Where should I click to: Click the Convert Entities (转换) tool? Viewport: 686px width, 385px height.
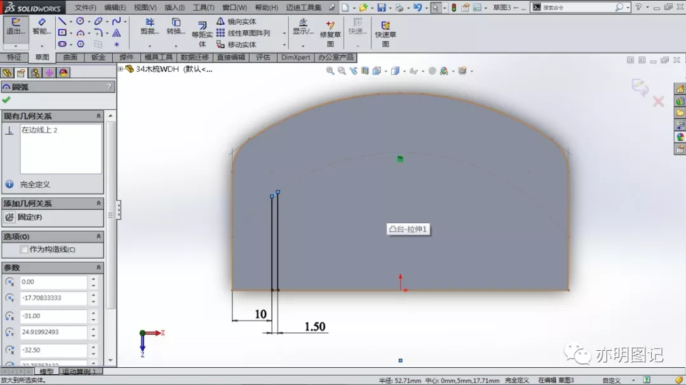[x=176, y=27]
